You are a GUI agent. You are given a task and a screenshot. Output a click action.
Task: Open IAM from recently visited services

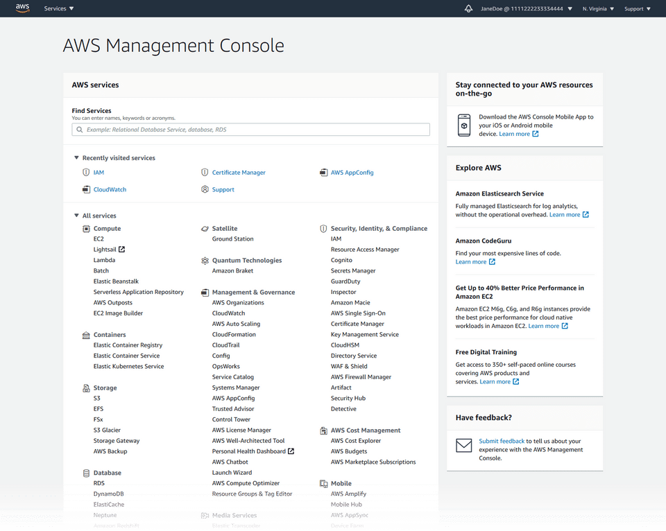click(x=99, y=173)
